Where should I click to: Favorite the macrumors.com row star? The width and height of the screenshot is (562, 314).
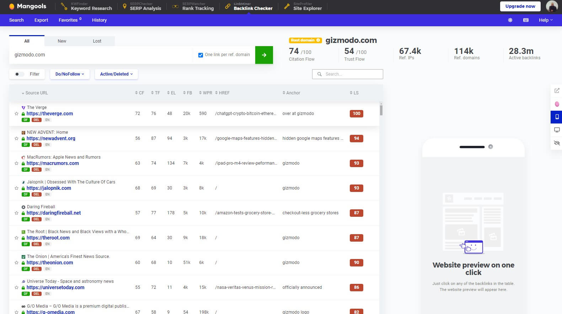(x=16, y=164)
